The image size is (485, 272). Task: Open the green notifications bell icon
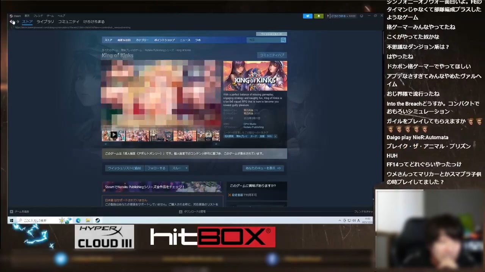point(319,16)
